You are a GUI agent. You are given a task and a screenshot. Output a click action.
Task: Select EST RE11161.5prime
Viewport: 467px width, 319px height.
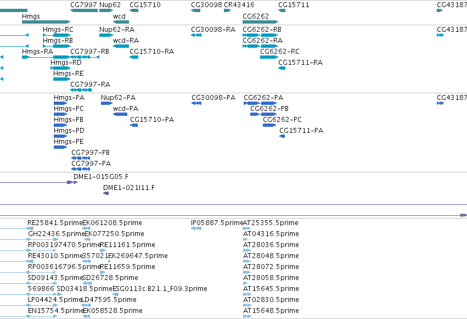click(103, 250)
